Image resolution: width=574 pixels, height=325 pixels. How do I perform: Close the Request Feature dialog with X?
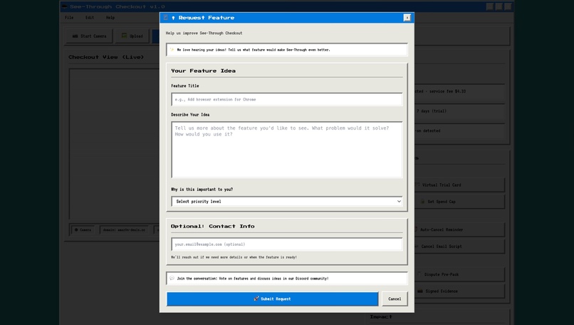point(407,18)
